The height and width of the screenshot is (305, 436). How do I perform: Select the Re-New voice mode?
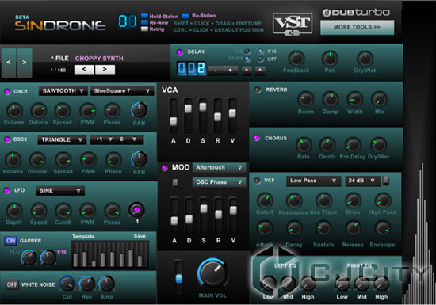click(144, 22)
